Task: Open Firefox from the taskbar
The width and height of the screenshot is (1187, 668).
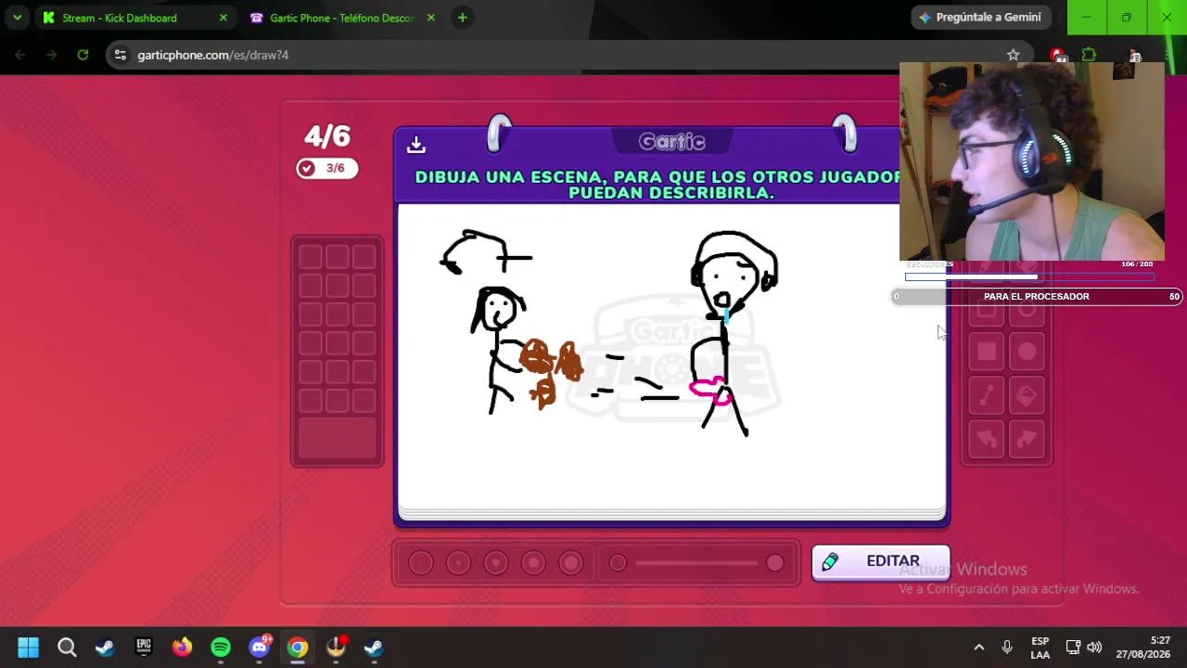Action: [182, 647]
